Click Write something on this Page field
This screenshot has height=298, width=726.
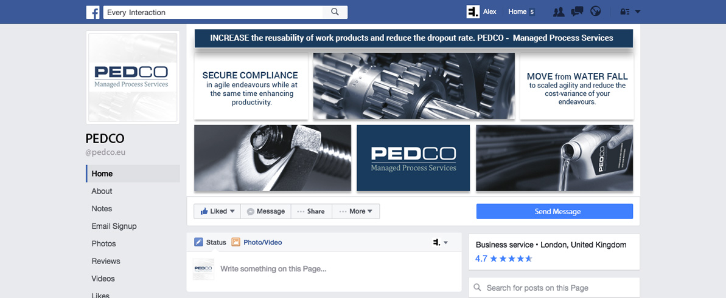273,268
